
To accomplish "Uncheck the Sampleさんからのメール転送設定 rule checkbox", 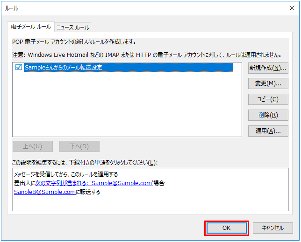I will 19,67.
